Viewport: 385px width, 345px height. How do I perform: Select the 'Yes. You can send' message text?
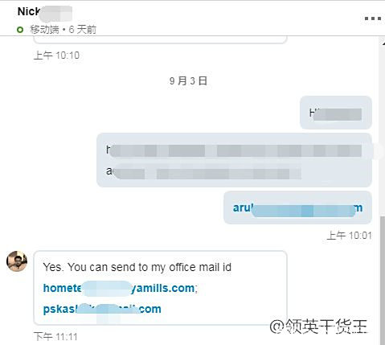click(x=137, y=267)
